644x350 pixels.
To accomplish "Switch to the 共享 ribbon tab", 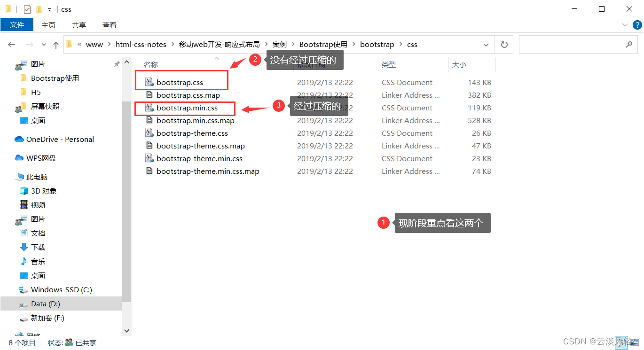I will [79, 25].
